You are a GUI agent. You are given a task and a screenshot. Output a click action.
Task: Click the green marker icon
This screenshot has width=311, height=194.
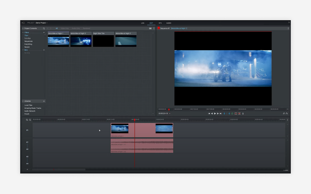point(232,114)
